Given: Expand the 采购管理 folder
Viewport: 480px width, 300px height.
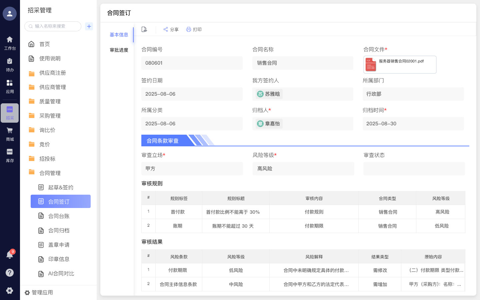Looking at the screenshot, I should click(50, 116).
